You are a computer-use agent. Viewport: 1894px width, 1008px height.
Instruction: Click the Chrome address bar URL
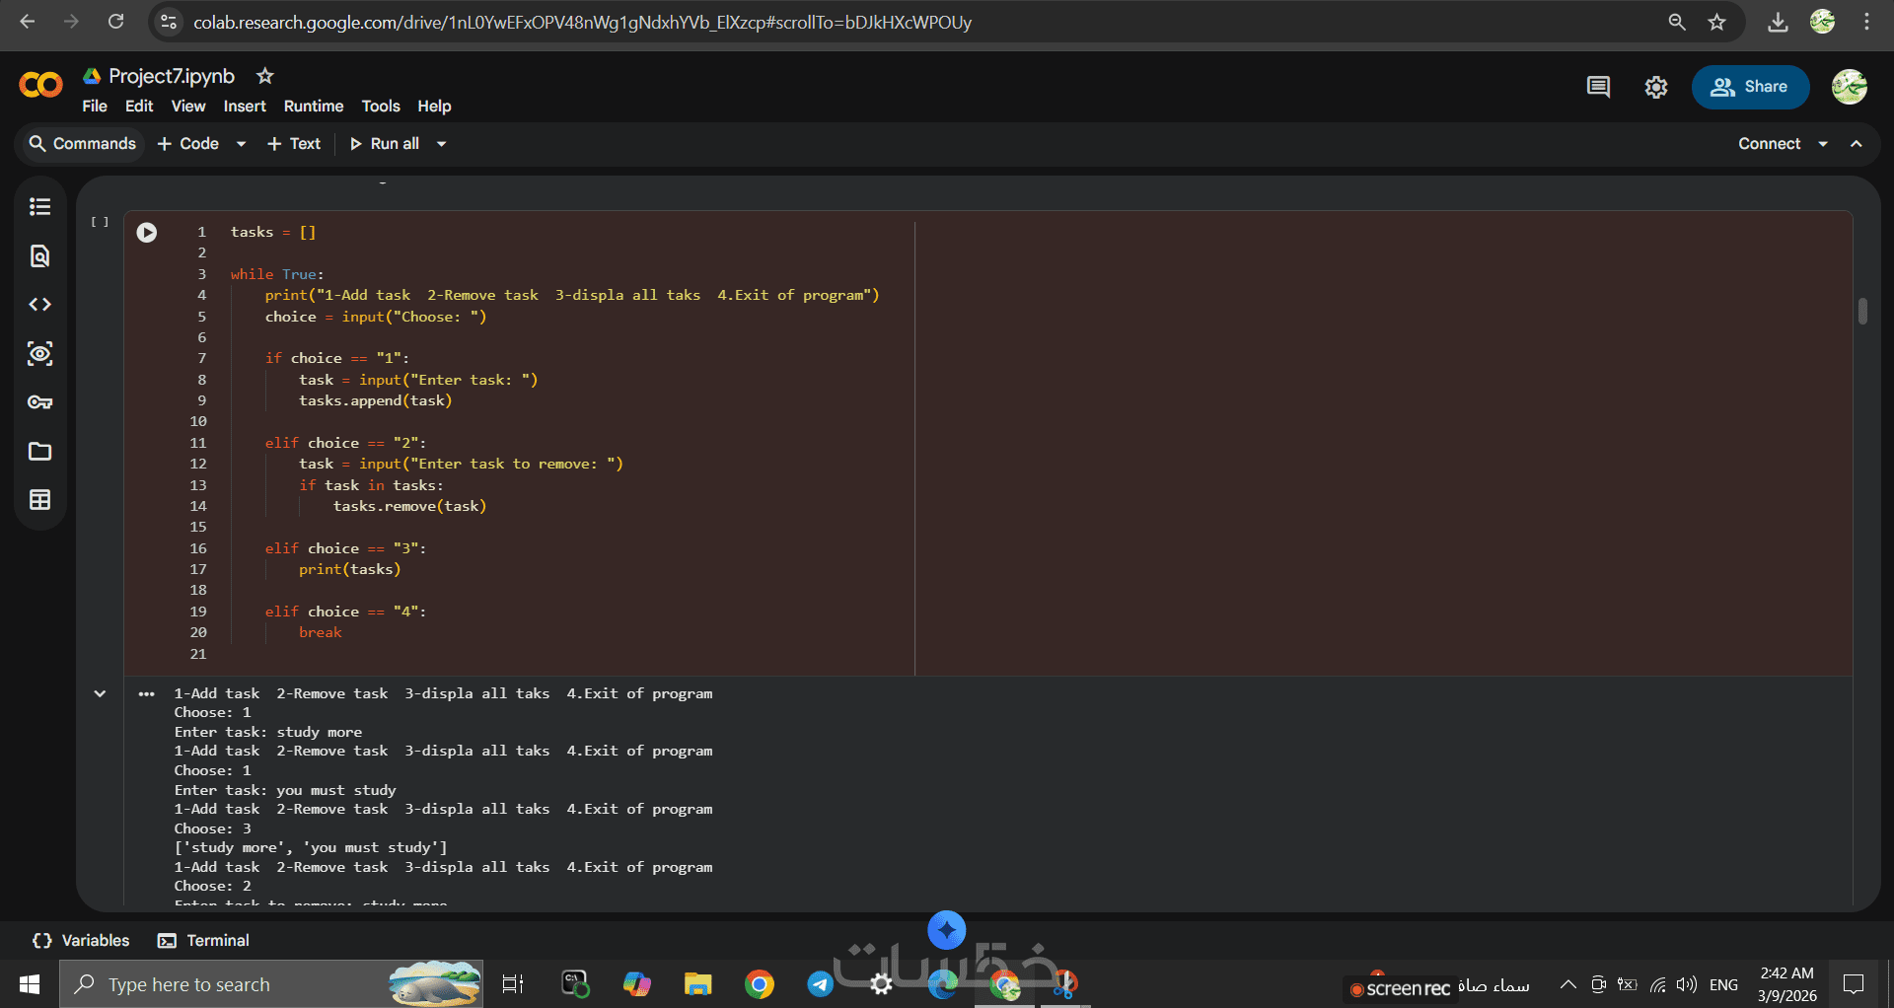tap(582, 22)
